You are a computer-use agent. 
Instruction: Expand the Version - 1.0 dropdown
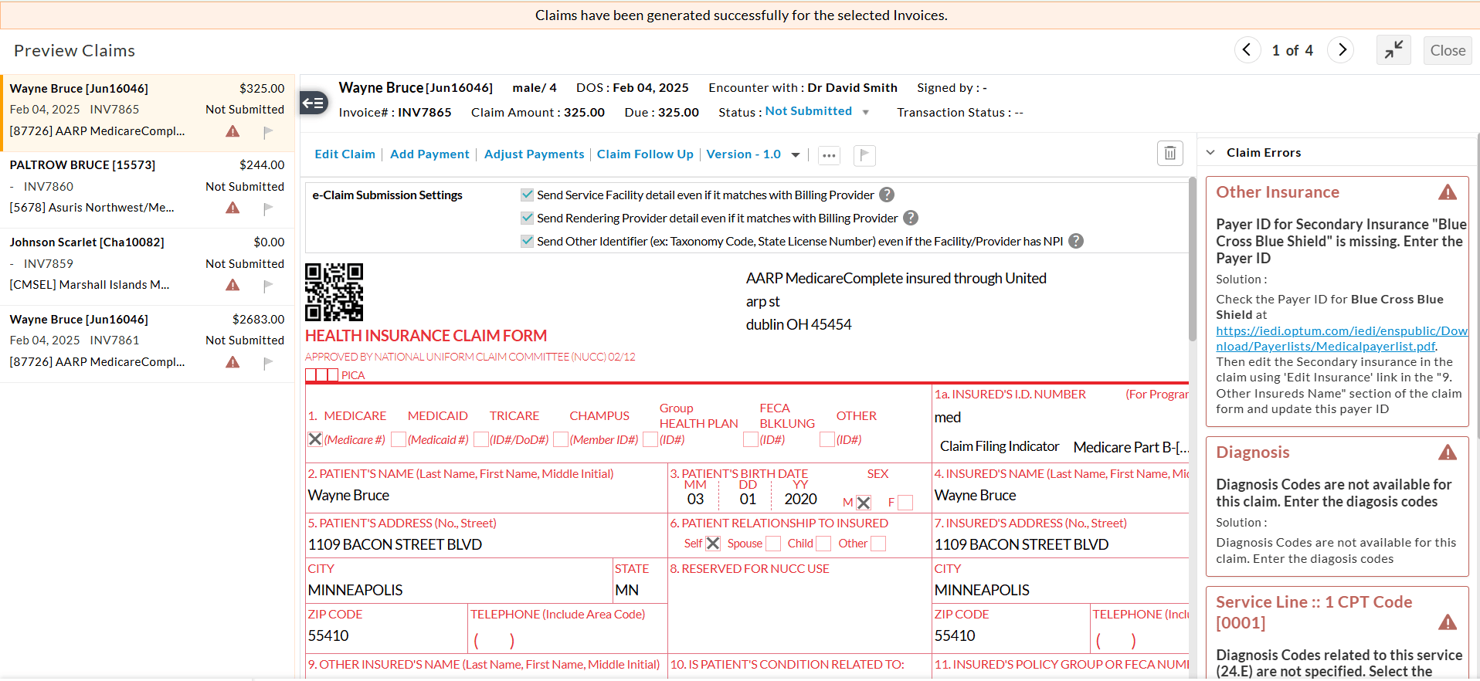pos(795,155)
